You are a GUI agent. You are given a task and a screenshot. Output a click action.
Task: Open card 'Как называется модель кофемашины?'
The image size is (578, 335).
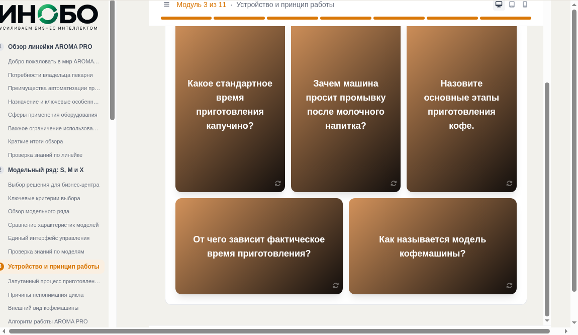(433, 246)
